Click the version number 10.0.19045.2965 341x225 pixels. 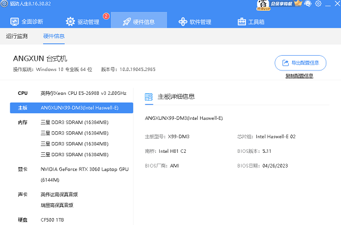coord(138,69)
